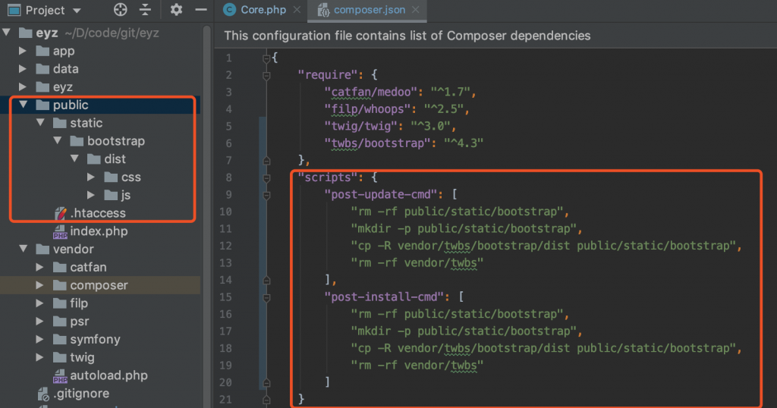Fold the root brace on line 1
777x408 pixels.
[266, 58]
